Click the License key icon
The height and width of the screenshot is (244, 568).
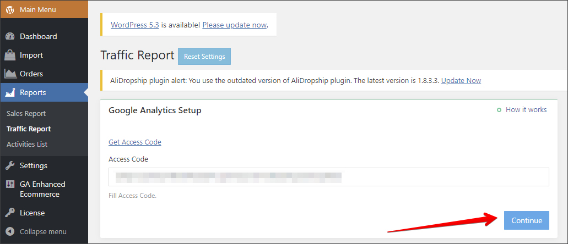point(10,213)
